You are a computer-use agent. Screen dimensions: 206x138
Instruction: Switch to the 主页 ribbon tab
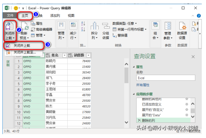(25, 16)
